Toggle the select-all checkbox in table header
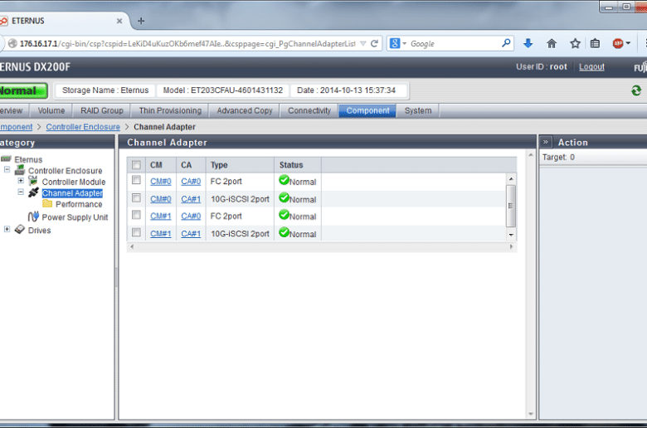Image resolution: width=647 pixels, height=428 pixels. click(x=136, y=165)
